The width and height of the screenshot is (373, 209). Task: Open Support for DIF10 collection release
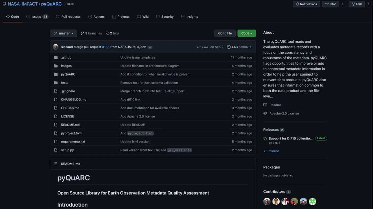point(290,138)
